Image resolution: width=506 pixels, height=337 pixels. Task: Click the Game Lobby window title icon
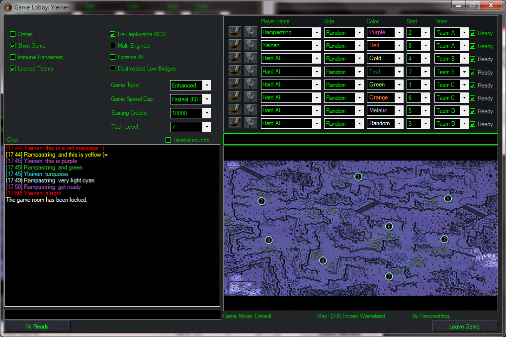click(x=8, y=7)
